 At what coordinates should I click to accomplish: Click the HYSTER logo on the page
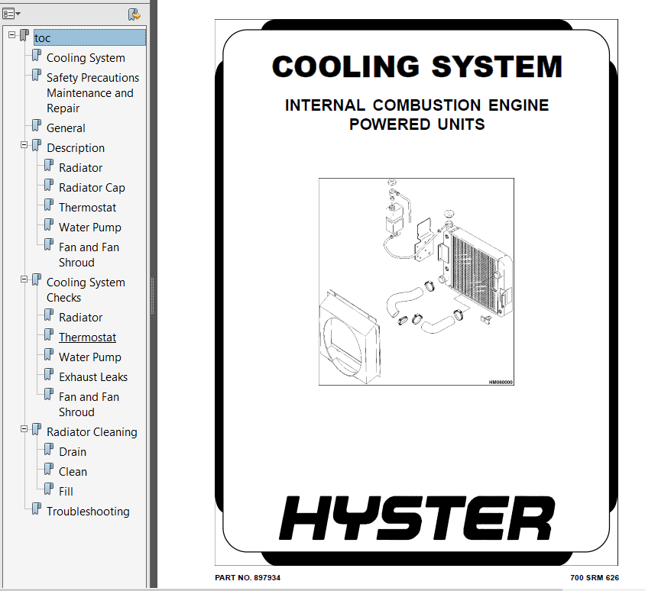click(417, 518)
